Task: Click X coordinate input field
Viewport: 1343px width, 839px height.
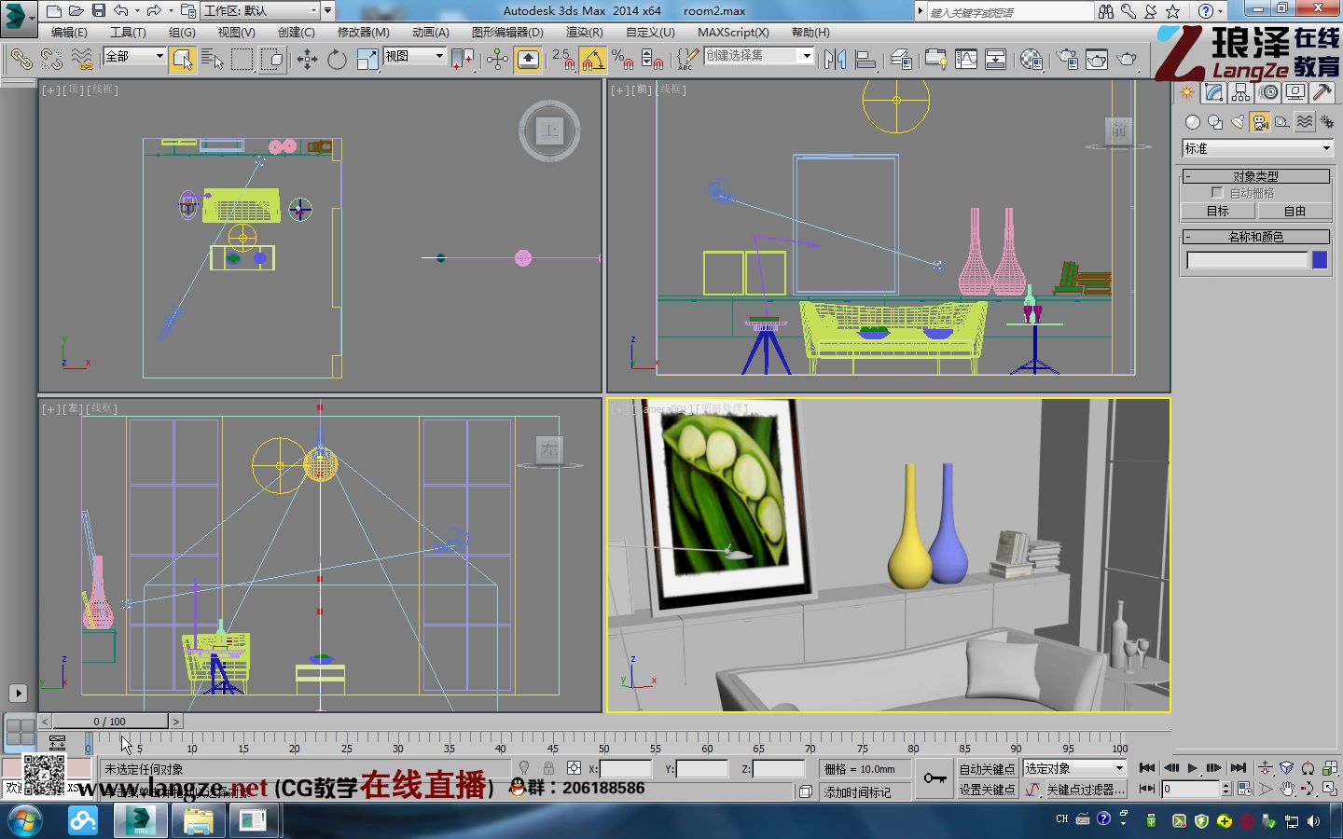Action: click(625, 769)
